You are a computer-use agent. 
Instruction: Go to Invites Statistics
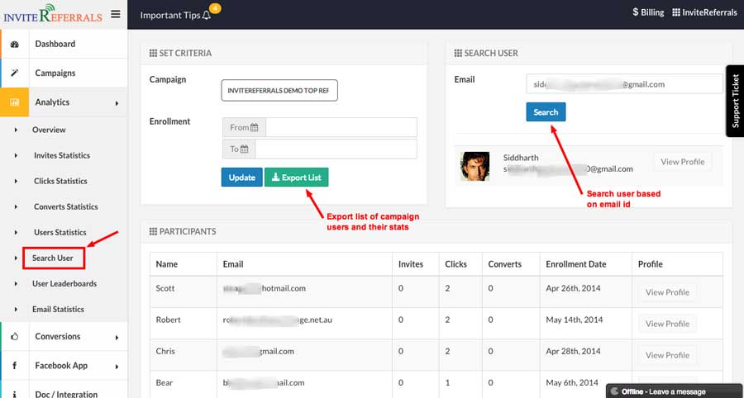(62, 155)
